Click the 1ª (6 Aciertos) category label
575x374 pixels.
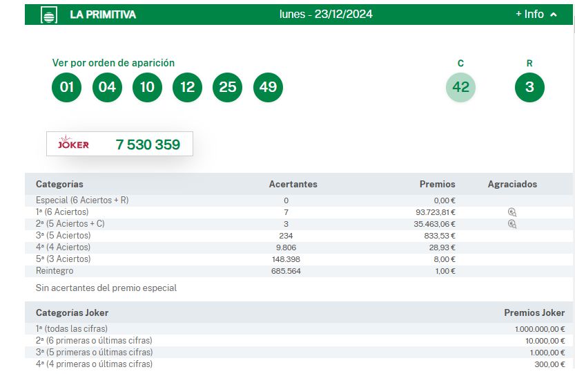tap(62, 212)
